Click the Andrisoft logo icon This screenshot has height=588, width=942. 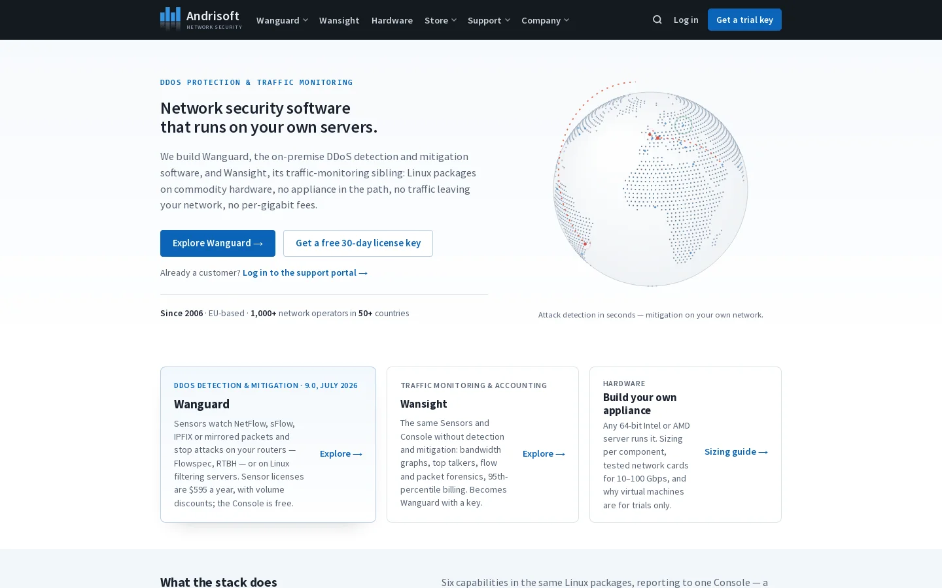point(170,19)
